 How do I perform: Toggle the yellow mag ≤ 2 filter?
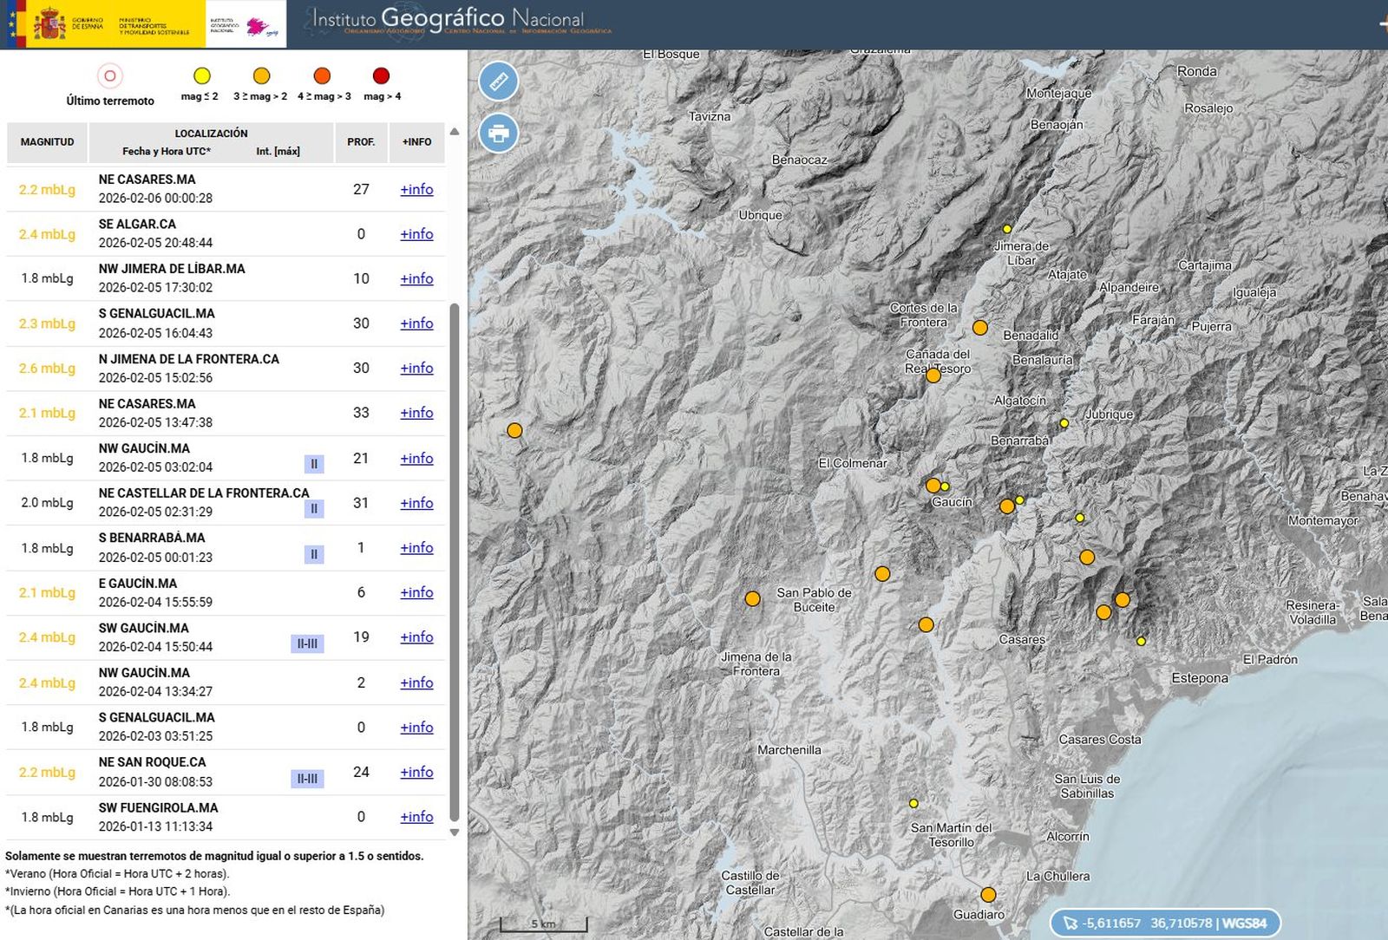pyautogui.click(x=201, y=76)
